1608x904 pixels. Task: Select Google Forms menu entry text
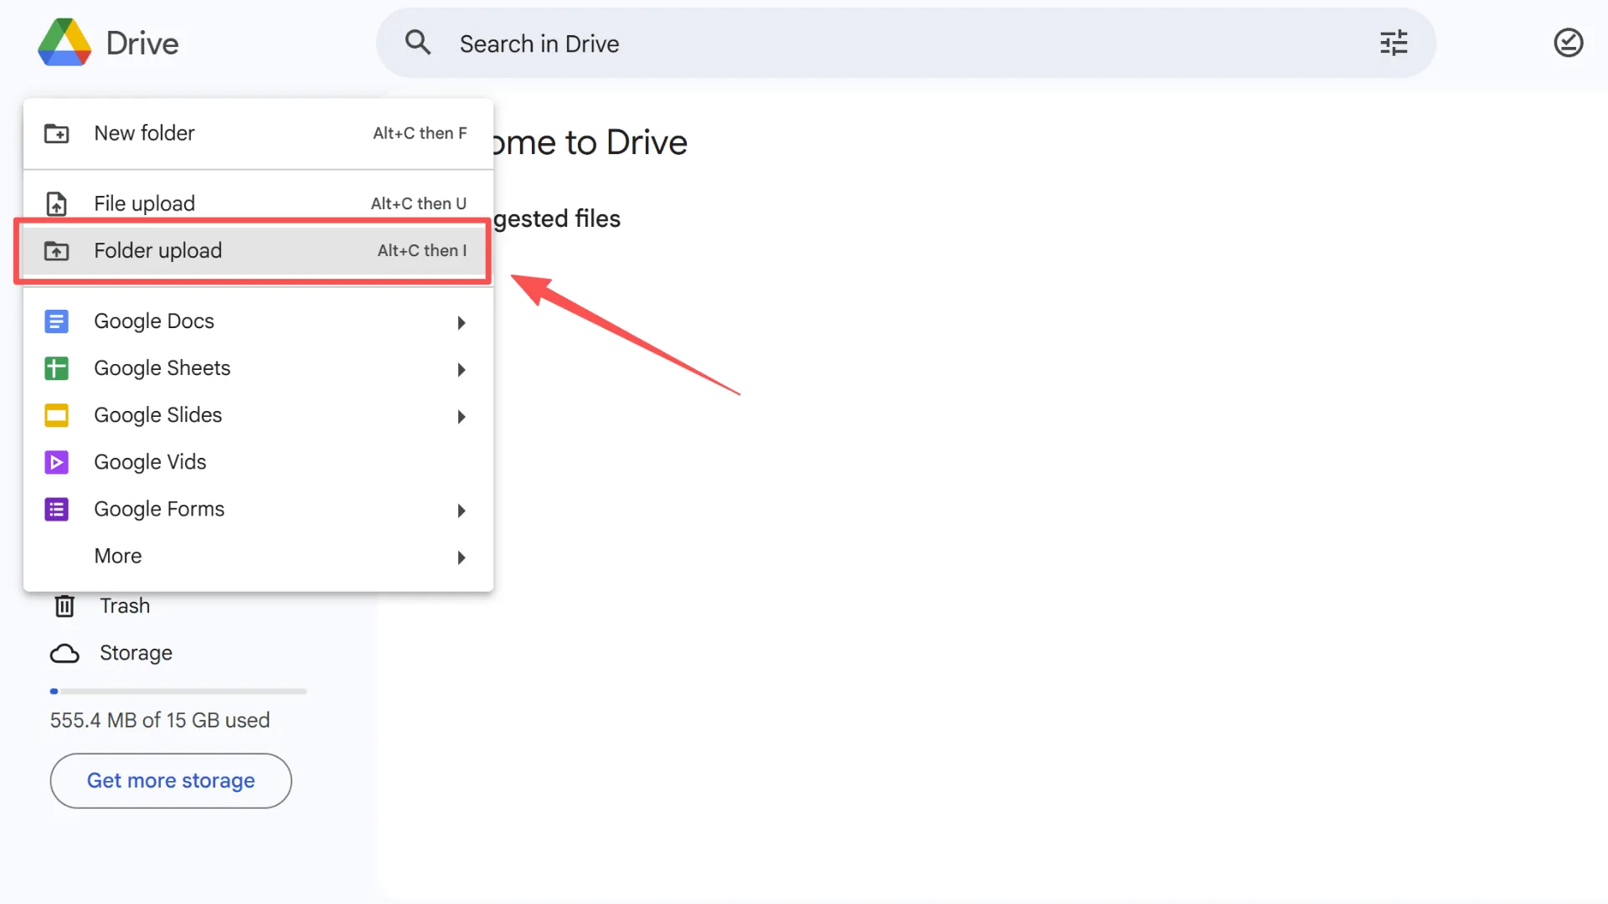click(159, 509)
